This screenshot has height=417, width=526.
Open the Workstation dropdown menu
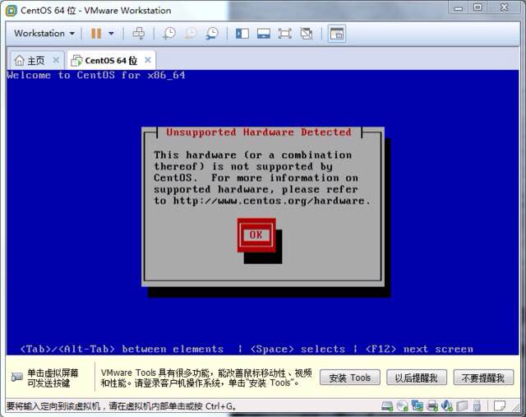click(x=44, y=33)
